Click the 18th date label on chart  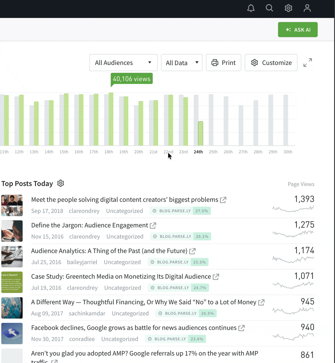click(x=109, y=152)
